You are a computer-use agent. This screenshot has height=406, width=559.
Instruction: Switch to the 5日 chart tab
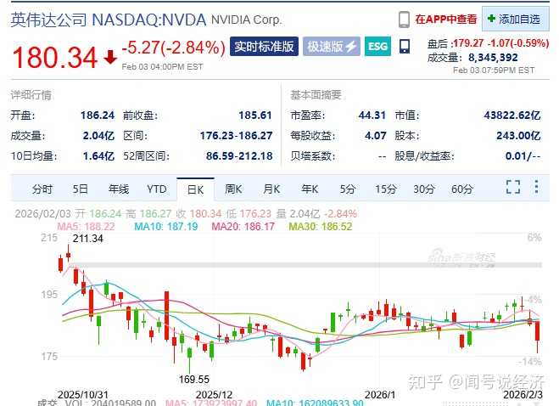(x=81, y=189)
